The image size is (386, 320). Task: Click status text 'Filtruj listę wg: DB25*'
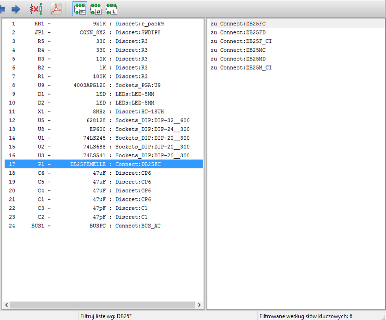coord(106,316)
